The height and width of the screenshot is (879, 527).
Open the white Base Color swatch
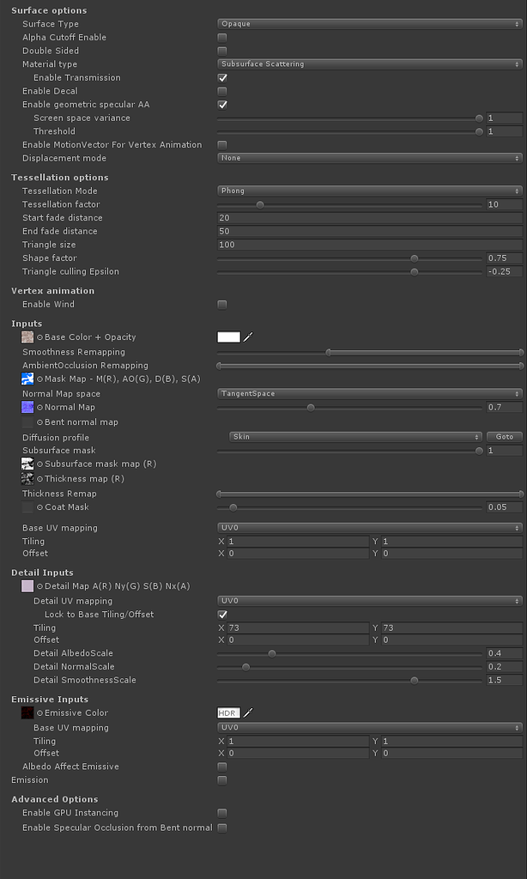click(x=228, y=337)
